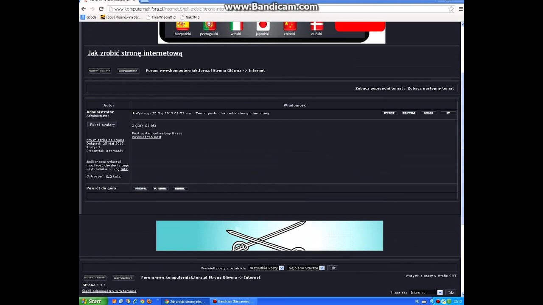The width and height of the screenshot is (543, 305).
Task: Go to Zobacz poprzedni temat
Action: tap(379, 89)
